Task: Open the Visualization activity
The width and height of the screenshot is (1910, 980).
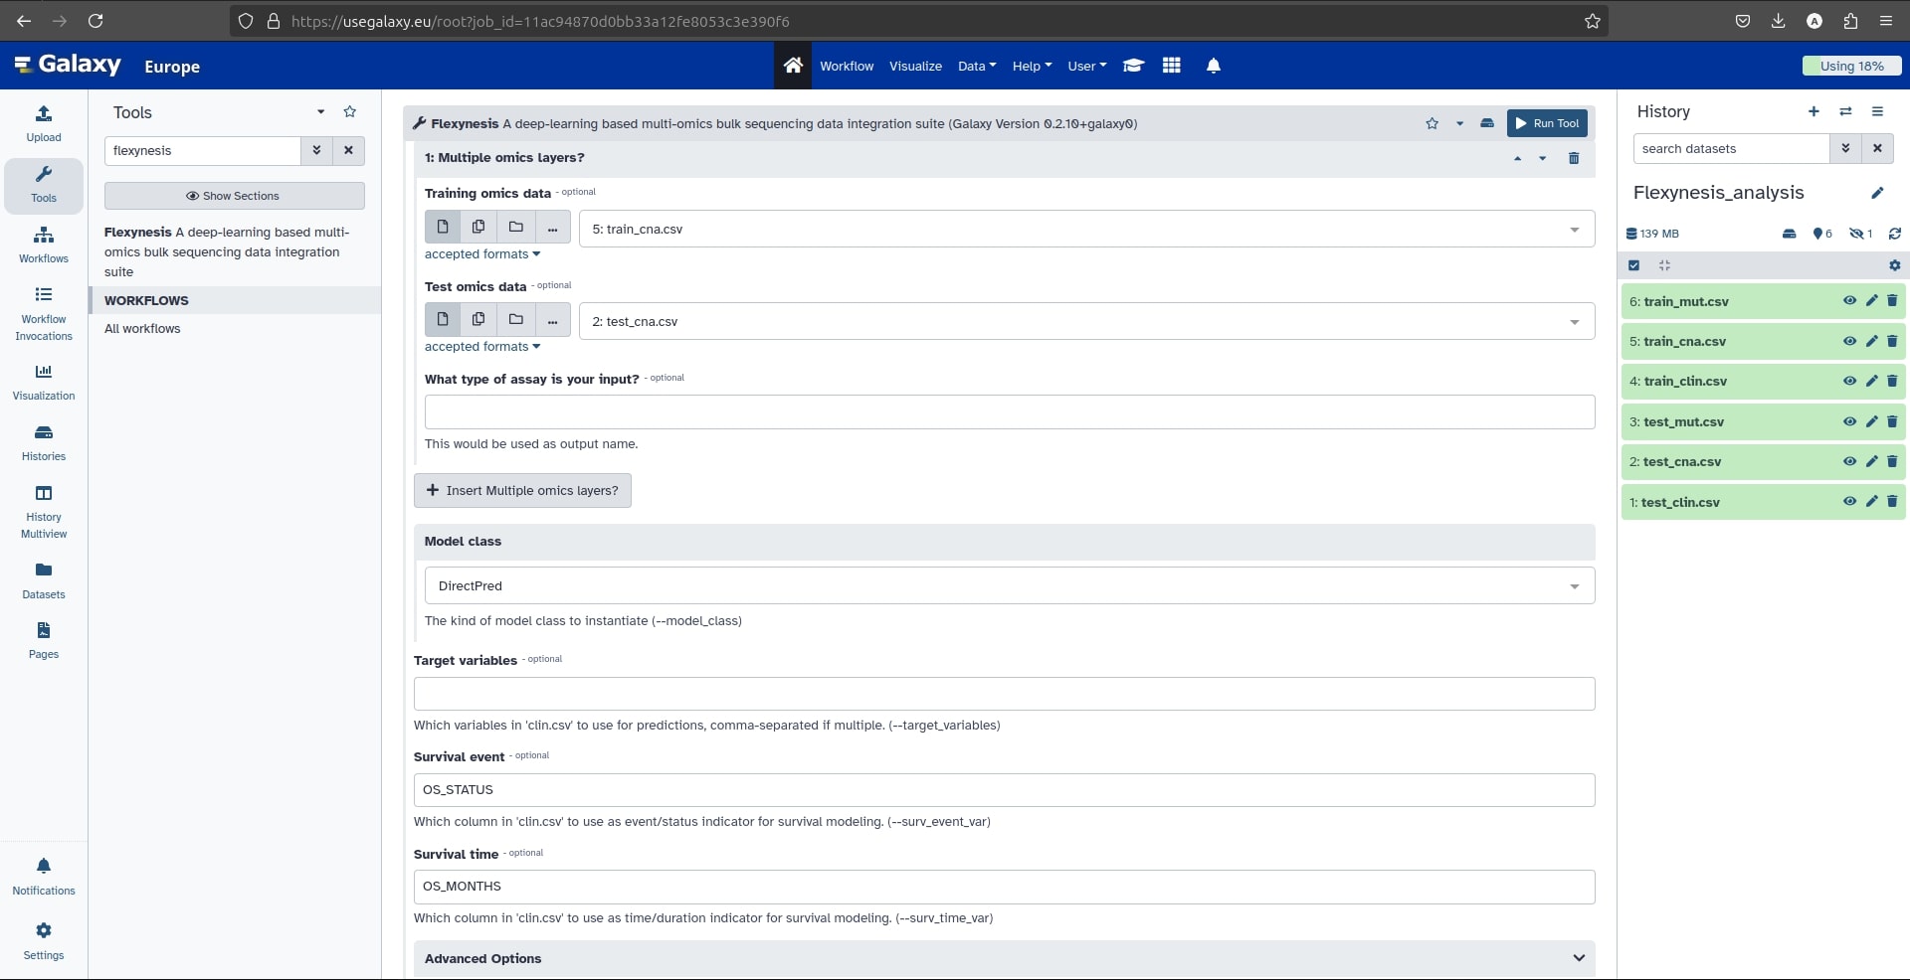Action: (x=44, y=382)
